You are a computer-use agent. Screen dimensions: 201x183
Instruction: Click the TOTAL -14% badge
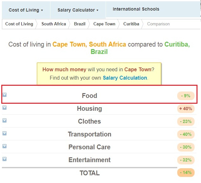(186, 173)
